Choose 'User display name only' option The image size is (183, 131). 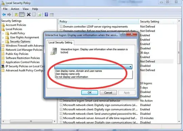(67, 74)
